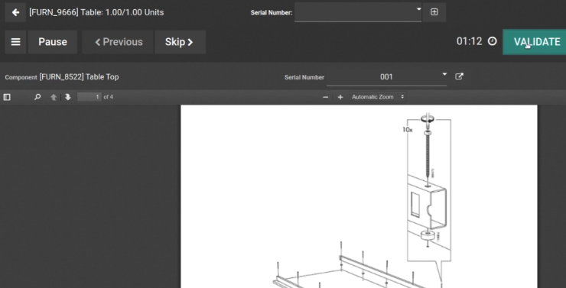The image size is (566, 288).
Task: Open the hamburger menu
Action: point(15,42)
